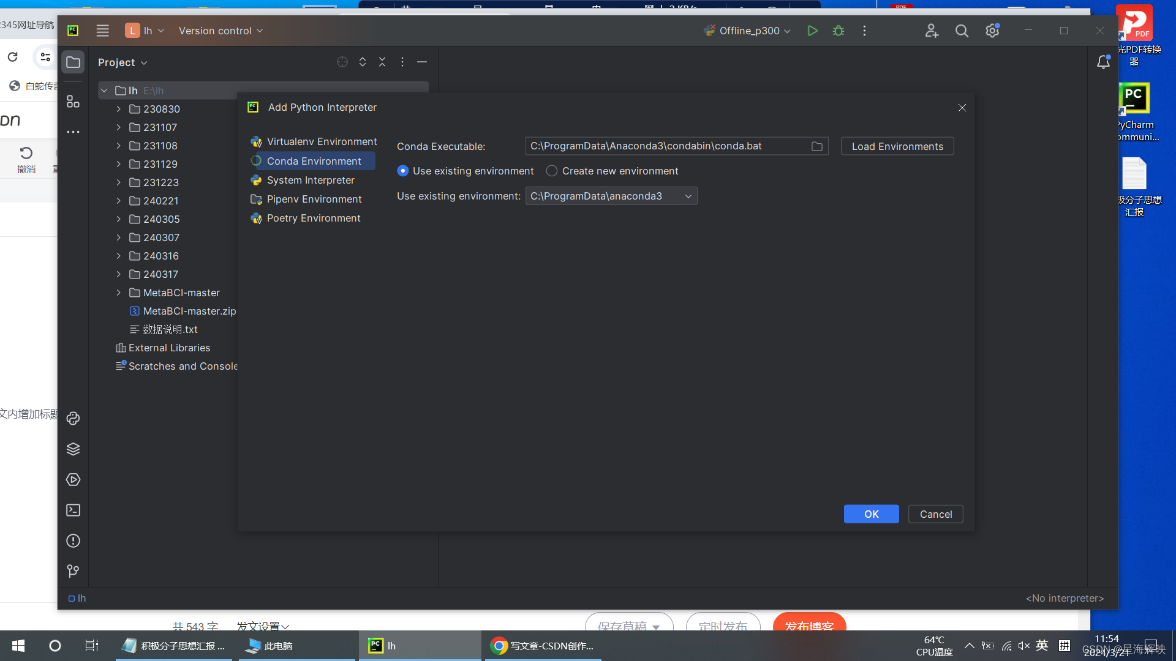Open the Terminal tool window

point(73,510)
